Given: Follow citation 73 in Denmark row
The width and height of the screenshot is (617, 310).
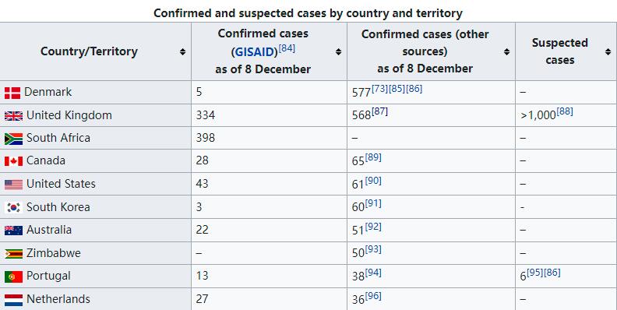Looking at the screenshot, I should [379, 89].
